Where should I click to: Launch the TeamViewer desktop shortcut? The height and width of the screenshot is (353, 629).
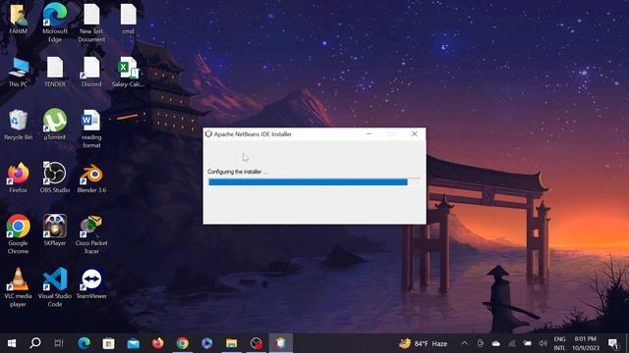point(91,283)
